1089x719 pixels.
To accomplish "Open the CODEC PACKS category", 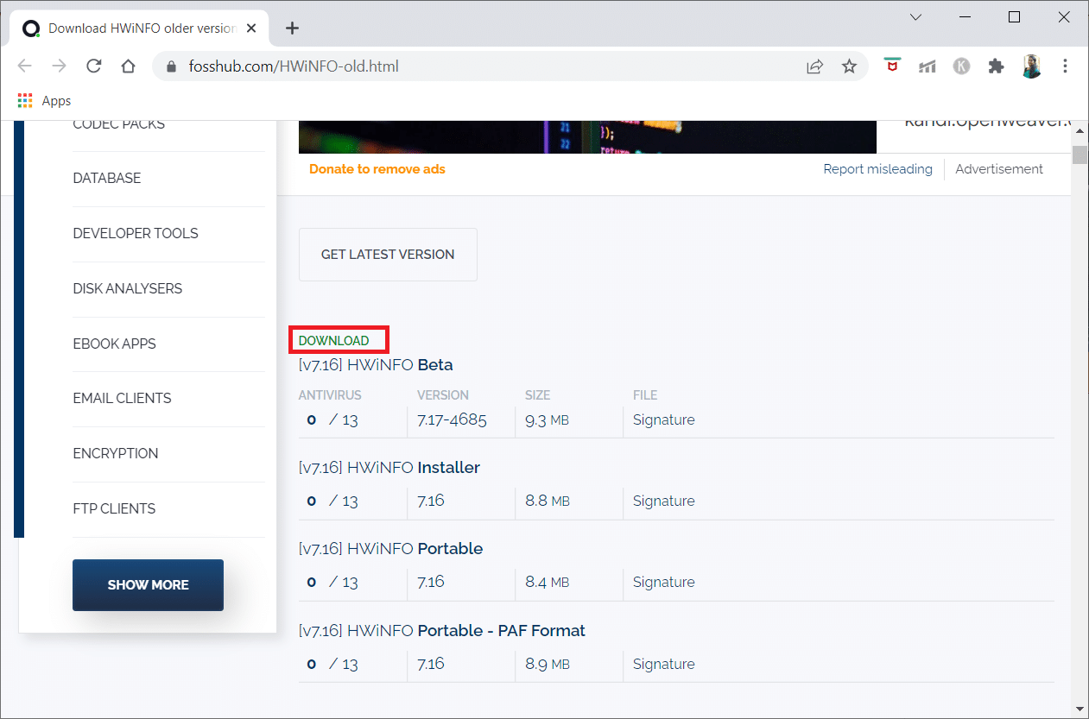I will (x=118, y=125).
